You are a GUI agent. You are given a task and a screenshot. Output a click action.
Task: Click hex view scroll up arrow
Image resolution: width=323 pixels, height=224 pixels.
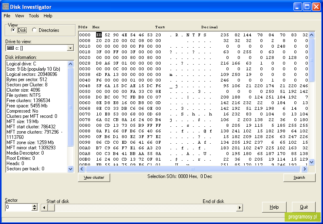(311, 35)
